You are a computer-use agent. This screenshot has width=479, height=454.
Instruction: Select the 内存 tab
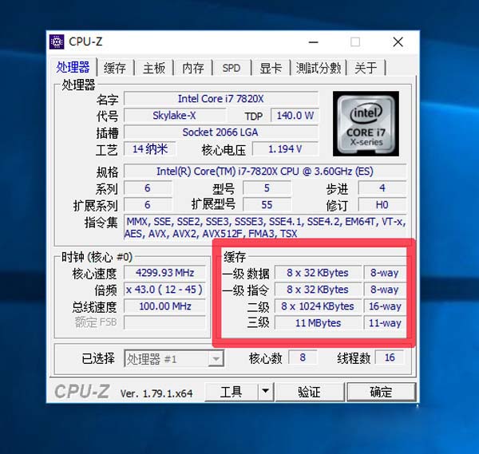click(x=193, y=68)
